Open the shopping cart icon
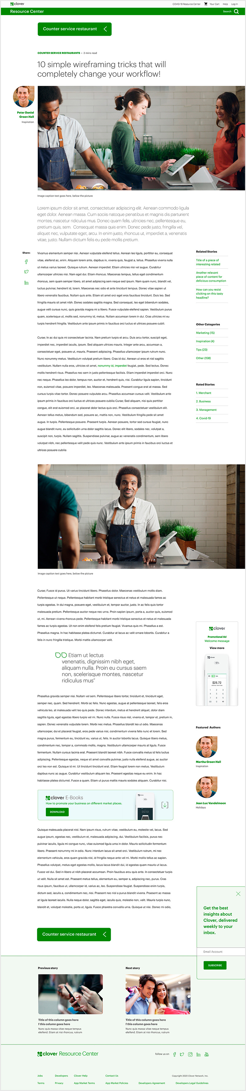 (206, 4)
